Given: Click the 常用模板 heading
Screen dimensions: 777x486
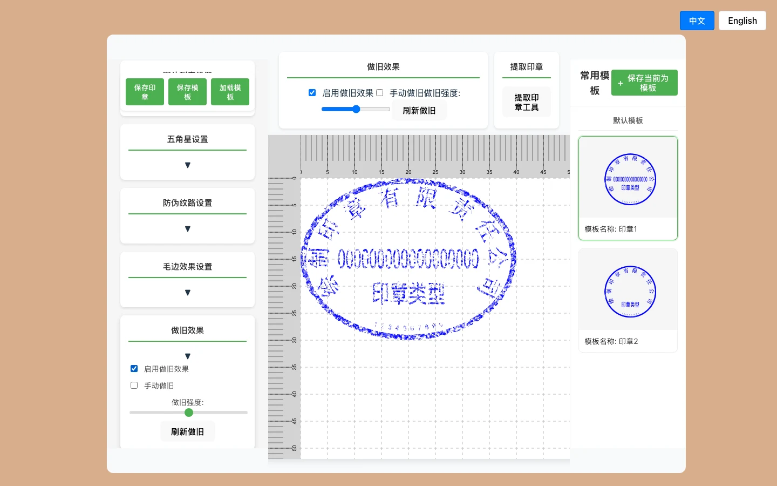Looking at the screenshot, I should click(595, 83).
